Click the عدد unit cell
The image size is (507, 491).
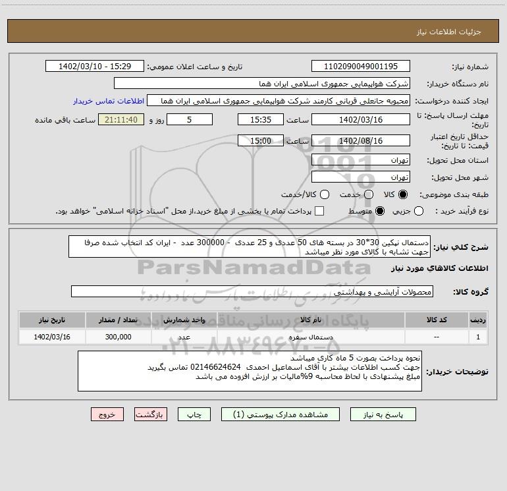184,337
